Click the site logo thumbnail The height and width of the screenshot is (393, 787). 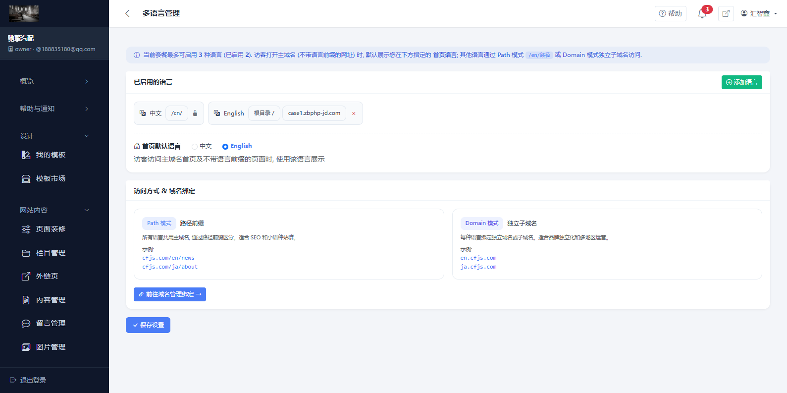point(24,13)
